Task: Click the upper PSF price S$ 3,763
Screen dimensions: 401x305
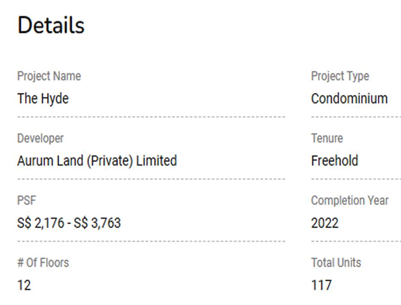Action: coord(97,223)
